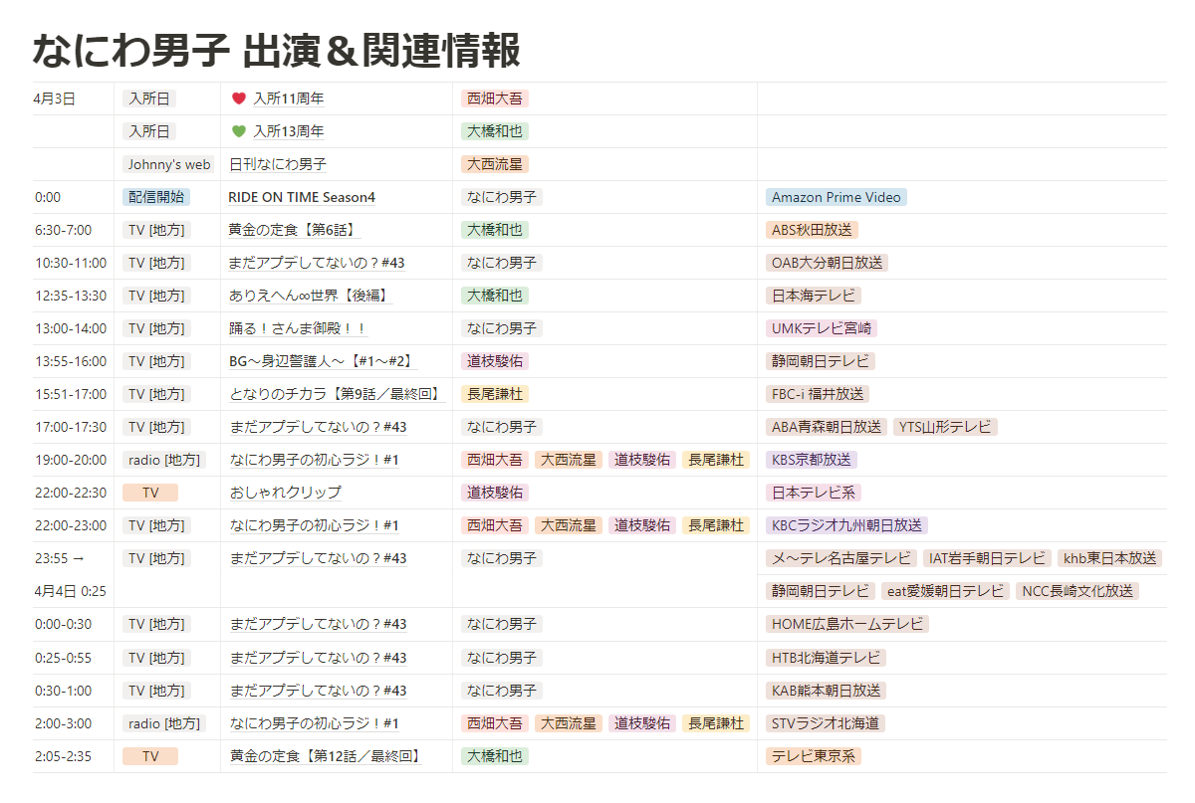
Task: Click the red heart icon beside 入所11周年
Action: pos(238,99)
